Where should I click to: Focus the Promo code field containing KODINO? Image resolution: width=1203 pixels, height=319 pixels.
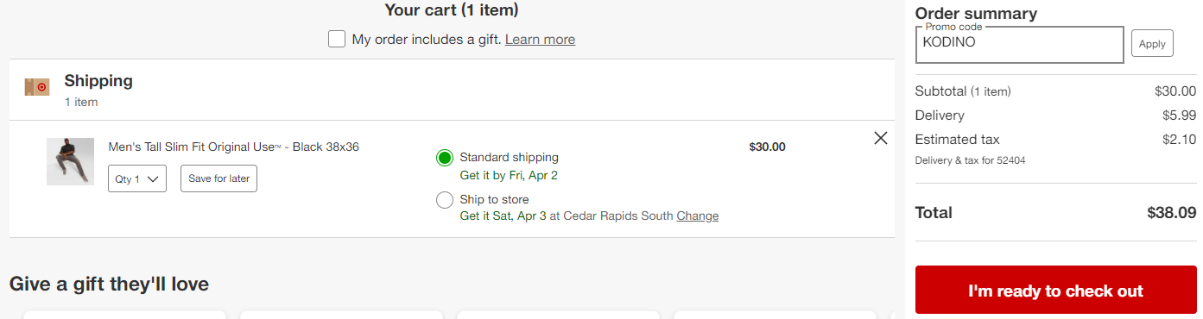1020,44
